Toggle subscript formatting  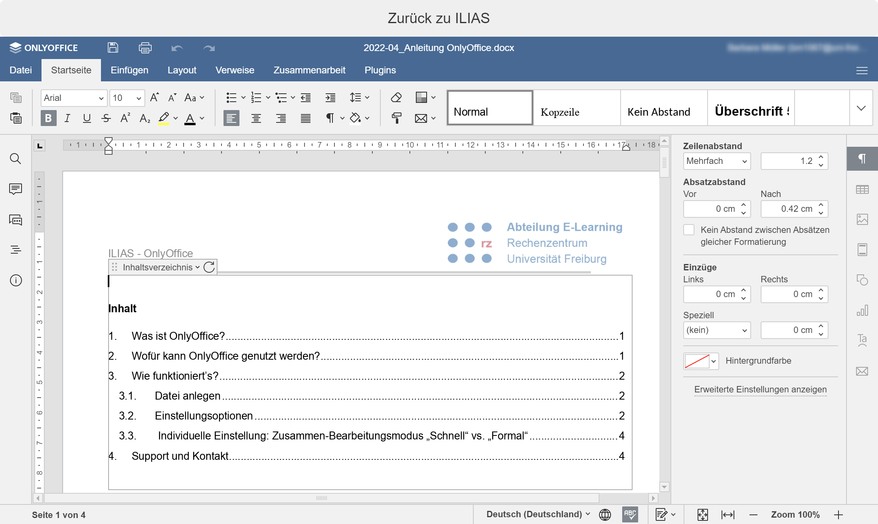coord(145,118)
